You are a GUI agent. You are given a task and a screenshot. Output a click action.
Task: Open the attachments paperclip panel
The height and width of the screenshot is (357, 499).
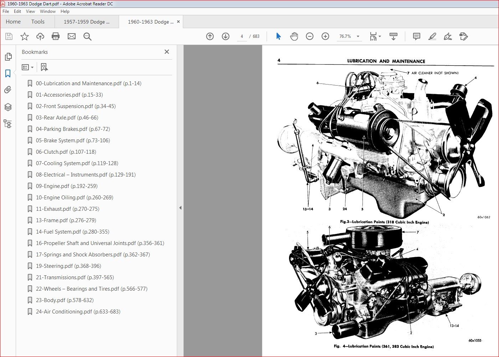pyautogui.click(x=8, y=90)
